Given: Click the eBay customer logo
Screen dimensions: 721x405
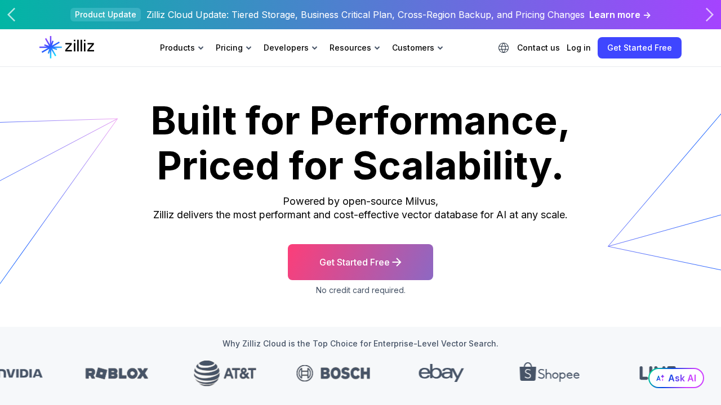Looking at the screenshot, I should pos(441,373).
